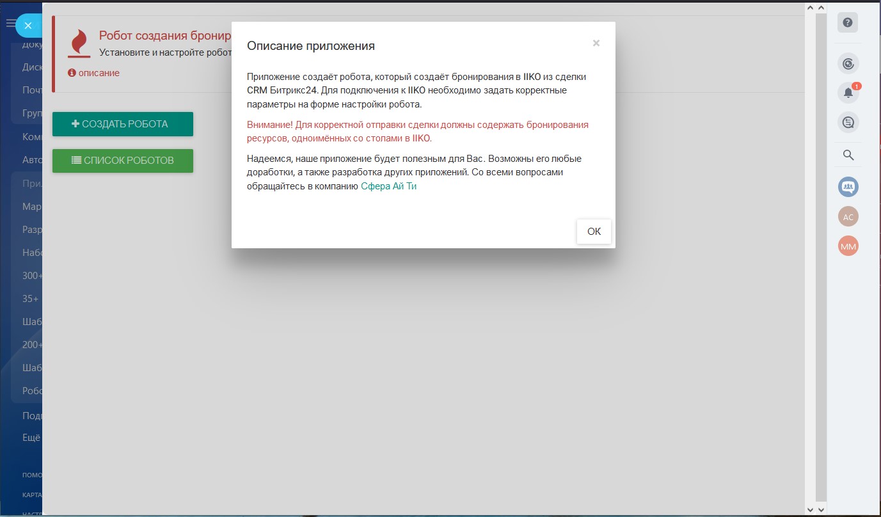Click the 'Описание приложения' dialog title
881x517 pixels.
(x=311, y=46)
